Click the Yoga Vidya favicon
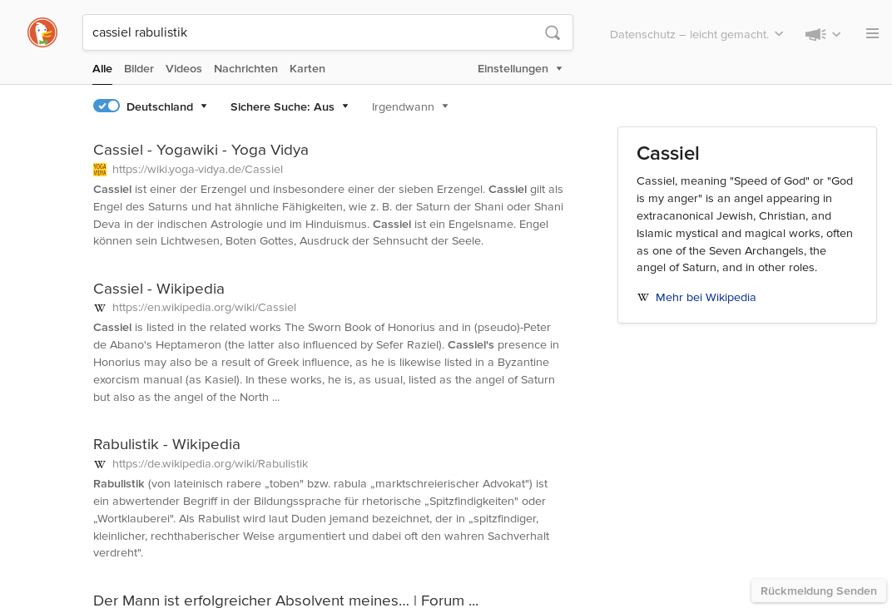The image size is (892, 608). (100, 170)
